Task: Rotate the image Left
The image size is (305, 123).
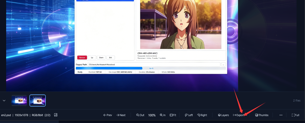Action: click(x=189, y=115)
